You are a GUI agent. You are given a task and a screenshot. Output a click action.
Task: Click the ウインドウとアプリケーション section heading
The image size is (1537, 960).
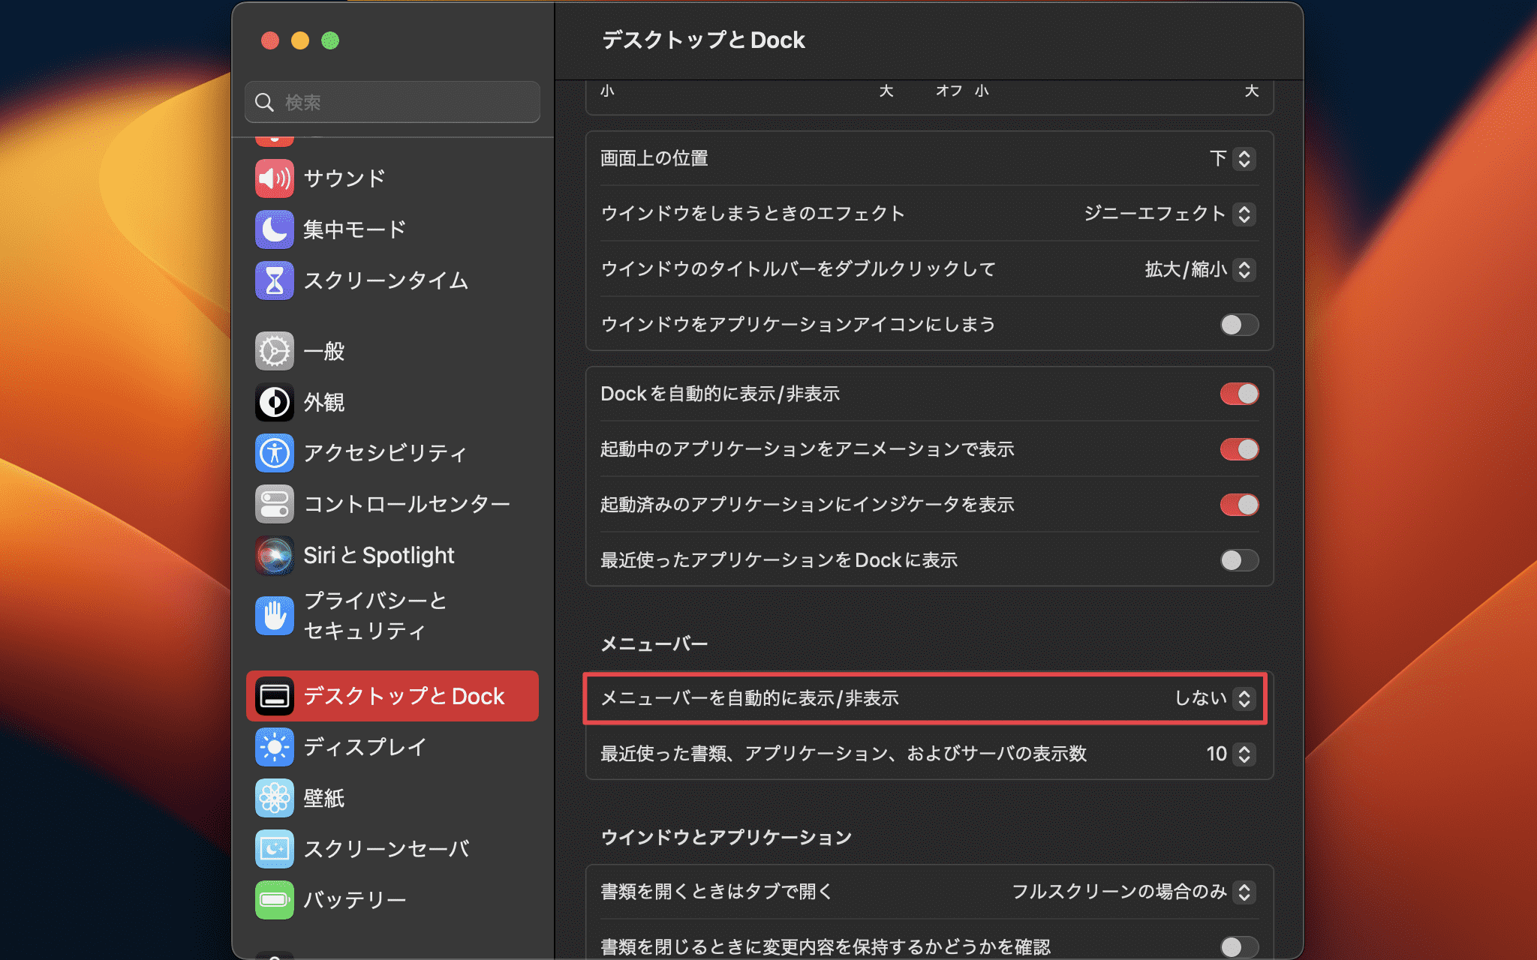pos(726,837)
